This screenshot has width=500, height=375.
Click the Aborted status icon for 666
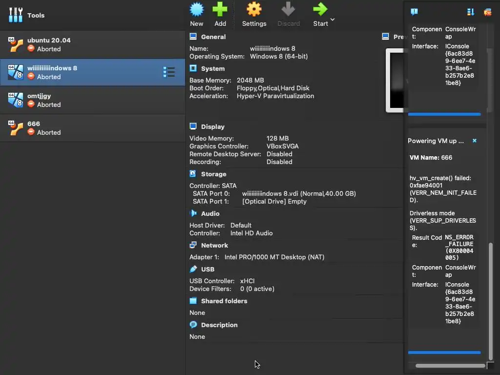31,132
